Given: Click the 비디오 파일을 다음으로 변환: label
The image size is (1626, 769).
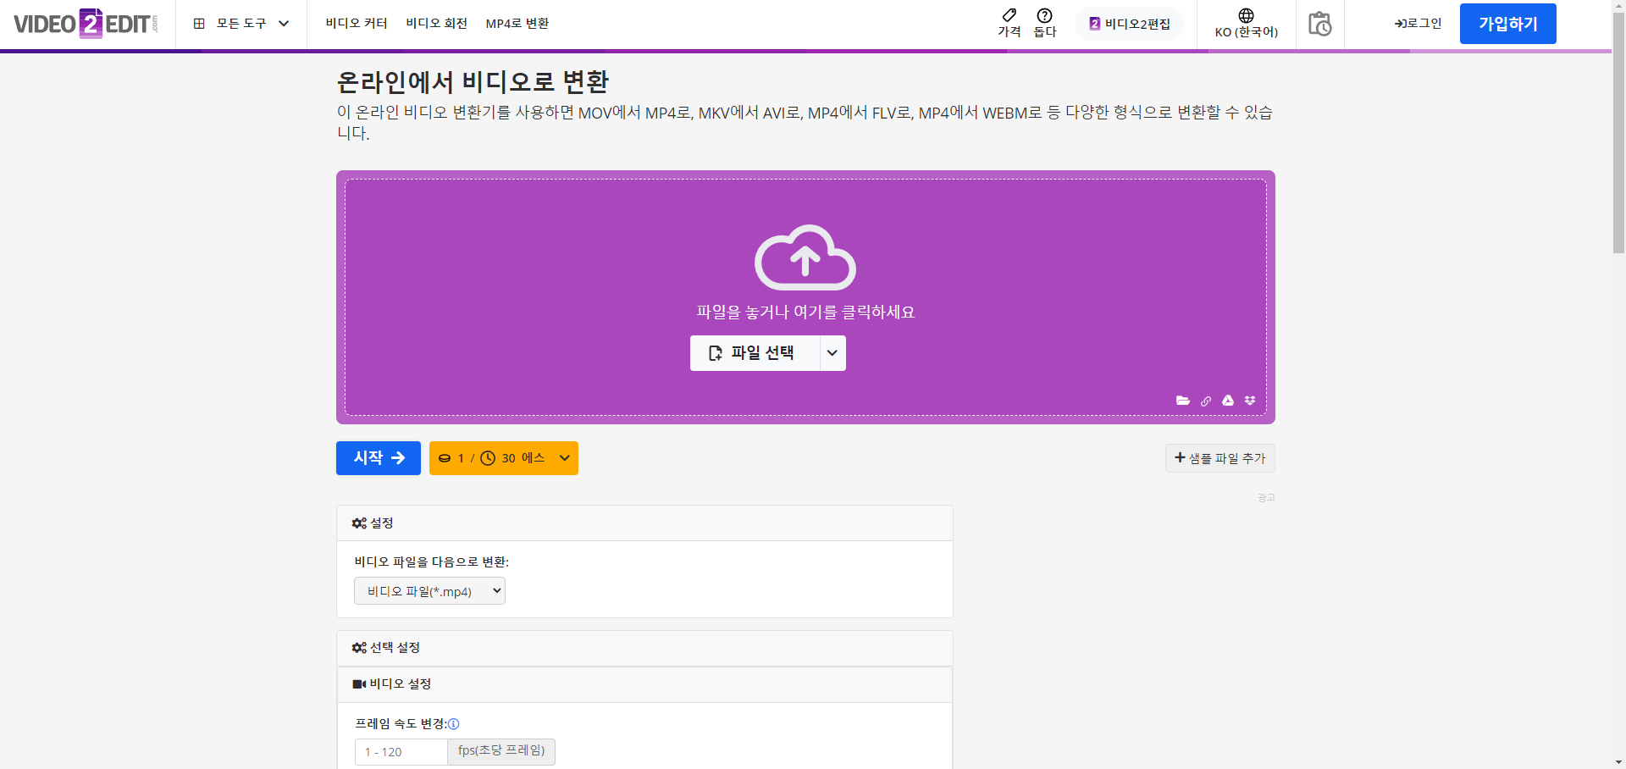Looking at the screenshot, I should pos(431,562).
